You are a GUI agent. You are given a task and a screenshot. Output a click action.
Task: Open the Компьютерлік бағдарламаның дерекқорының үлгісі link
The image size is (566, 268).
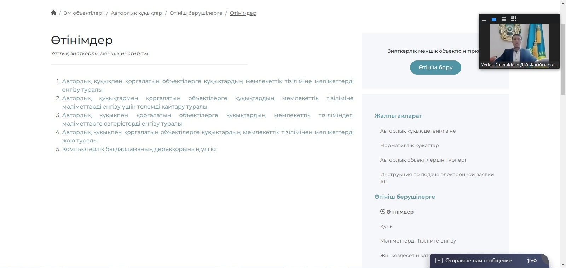click(139, 149)
